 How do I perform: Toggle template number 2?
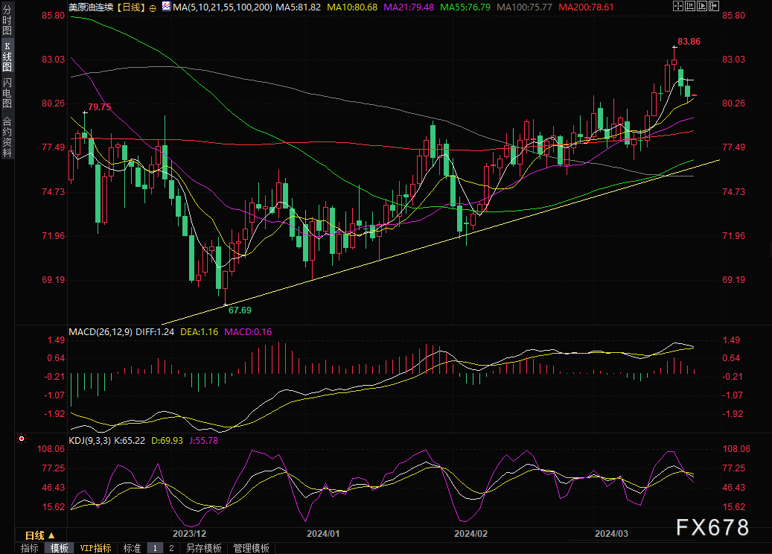pyautogui.click(x=171, y=548)
